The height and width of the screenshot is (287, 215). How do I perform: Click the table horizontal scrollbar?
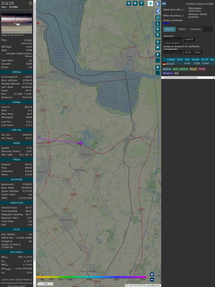point(180,78)
